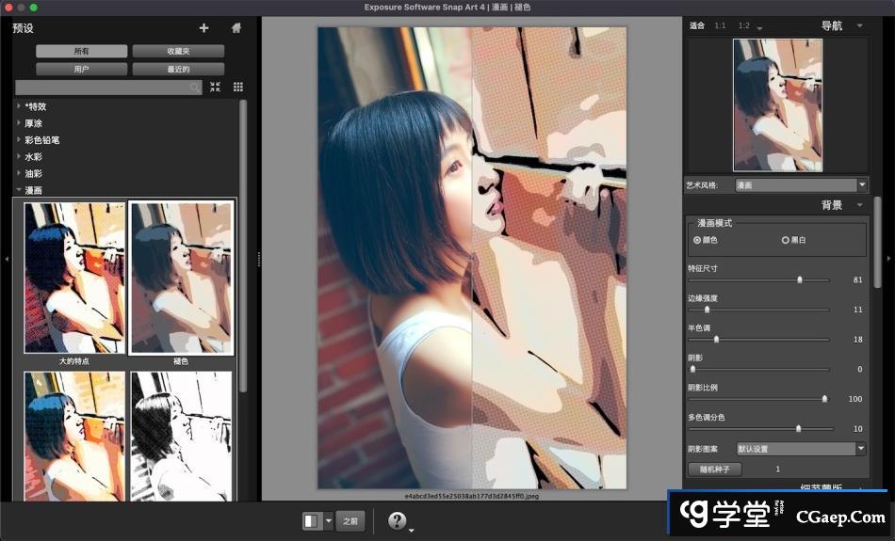Select the 颜色 radio button
The height and width of the screenshot is (541, 895).
697,240
